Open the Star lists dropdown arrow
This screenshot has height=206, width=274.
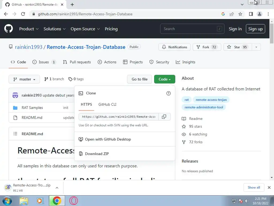coord(256,47)
